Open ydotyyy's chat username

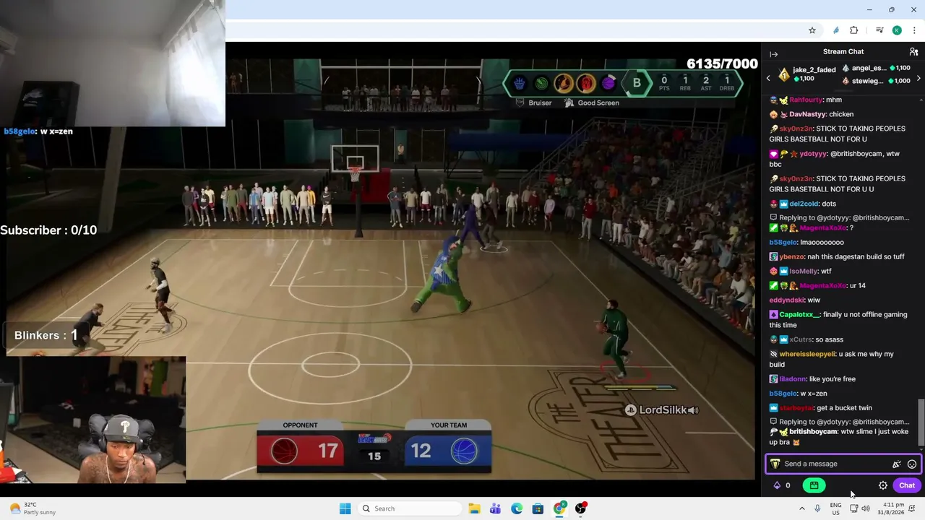coord(813,154)
